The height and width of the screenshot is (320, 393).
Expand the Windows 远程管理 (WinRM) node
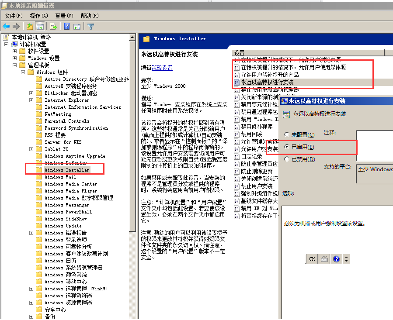pyautogui.click(x=31, y=289)
